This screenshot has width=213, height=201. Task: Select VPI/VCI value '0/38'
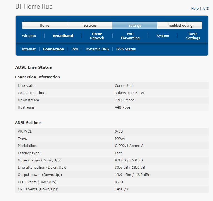point(119,131)
